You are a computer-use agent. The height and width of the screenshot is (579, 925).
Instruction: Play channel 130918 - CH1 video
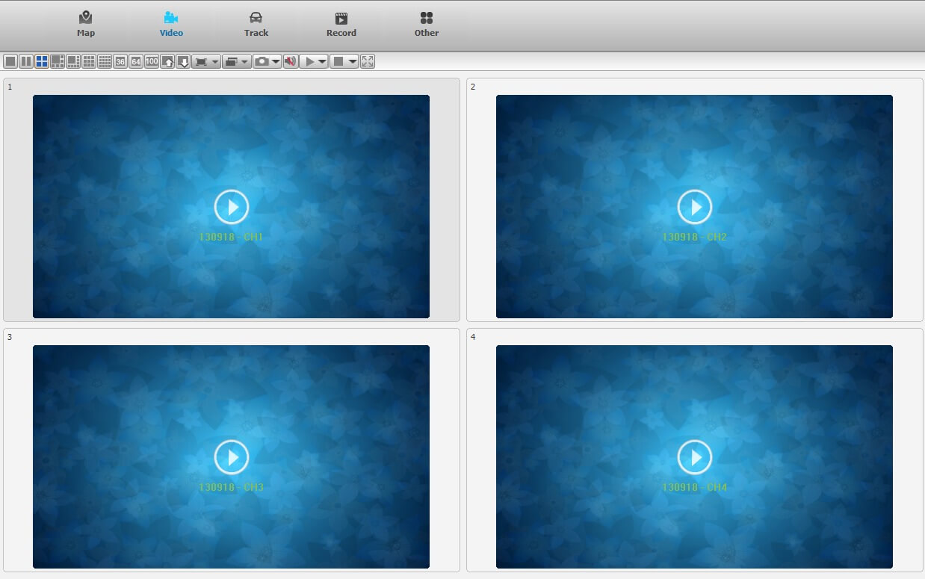click(x=232, y=207)
